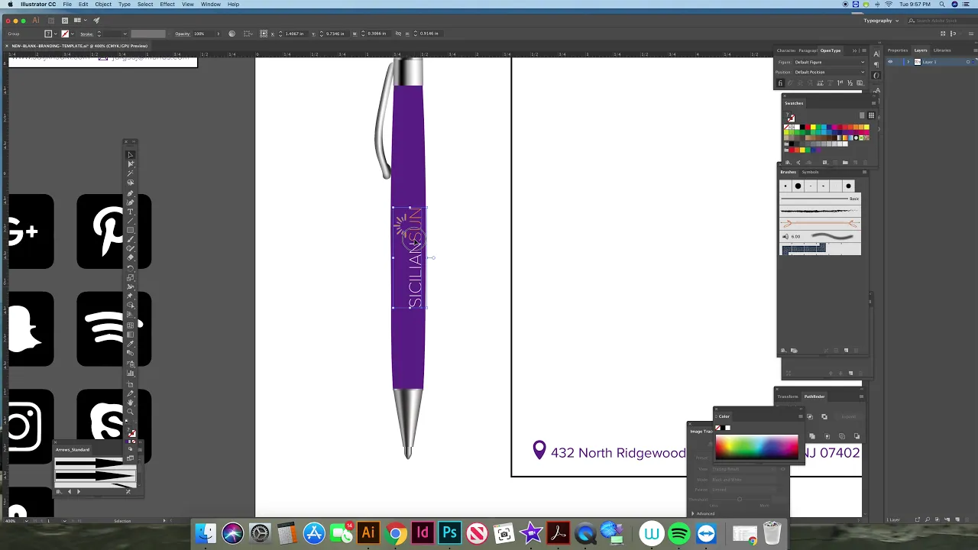Select the black swatch in Swatches
Viewport: 978px width, 550px height.
pyautogui.click(x=802, y=128)
